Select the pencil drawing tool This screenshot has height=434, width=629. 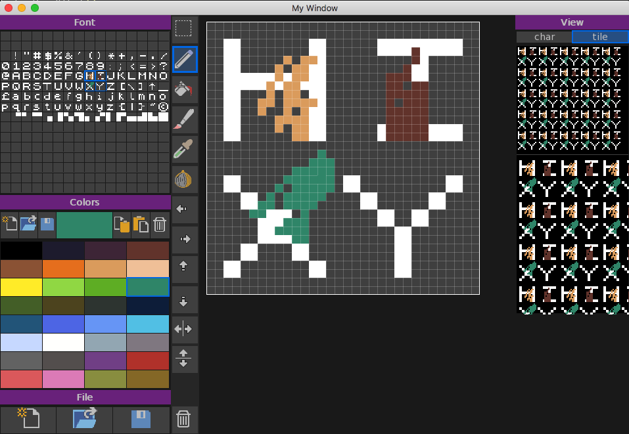(184, 59)
